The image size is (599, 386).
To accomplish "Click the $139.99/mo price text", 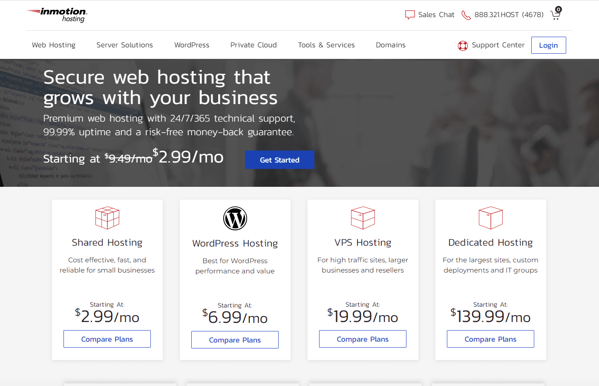I will click(x=491, y=316).
